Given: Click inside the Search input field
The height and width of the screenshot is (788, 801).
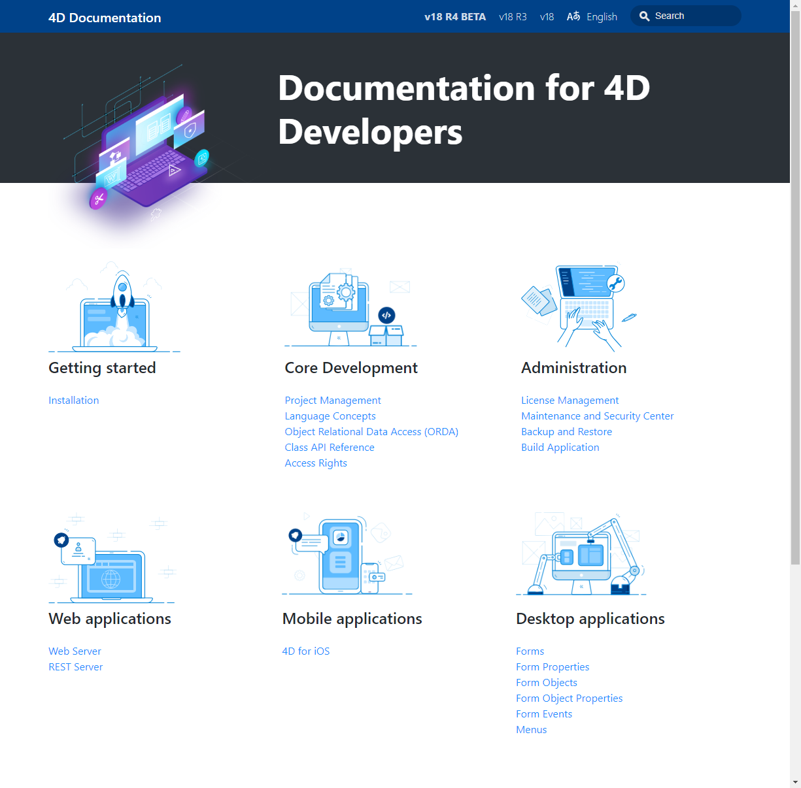Looking at the screenshot, I should (694, 16).
